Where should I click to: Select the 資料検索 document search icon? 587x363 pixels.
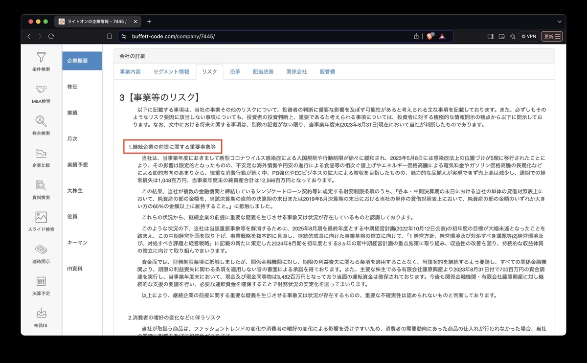41,185
